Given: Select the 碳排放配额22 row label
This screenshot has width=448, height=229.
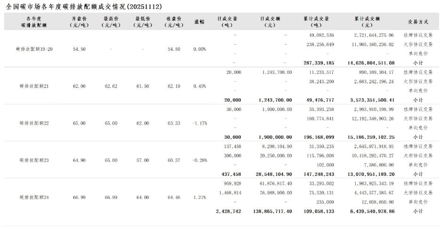Looking at the screenshot, I should click(34, 123).
